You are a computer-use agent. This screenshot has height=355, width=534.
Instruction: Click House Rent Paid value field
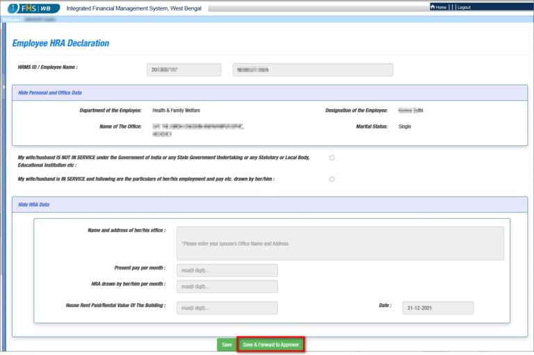pos(227,308)
